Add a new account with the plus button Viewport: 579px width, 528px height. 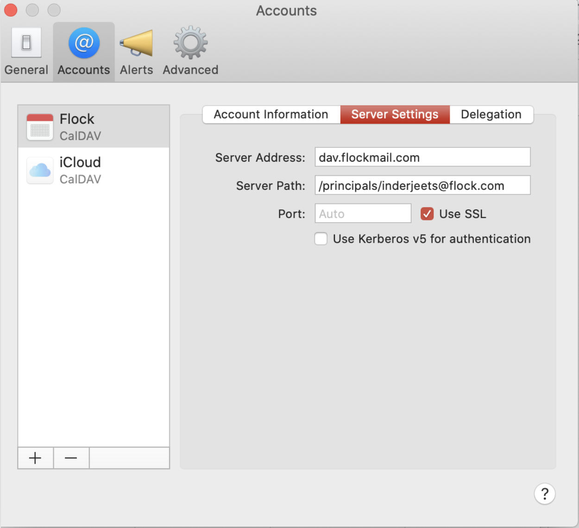tap(35, 458)
